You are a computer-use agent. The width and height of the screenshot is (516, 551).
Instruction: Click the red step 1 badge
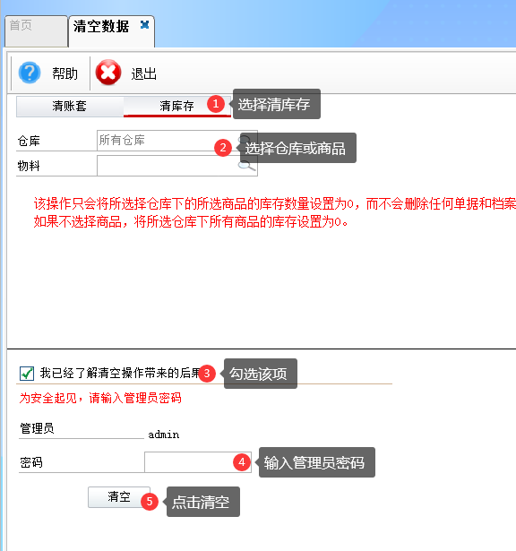[x=216, y=104]
